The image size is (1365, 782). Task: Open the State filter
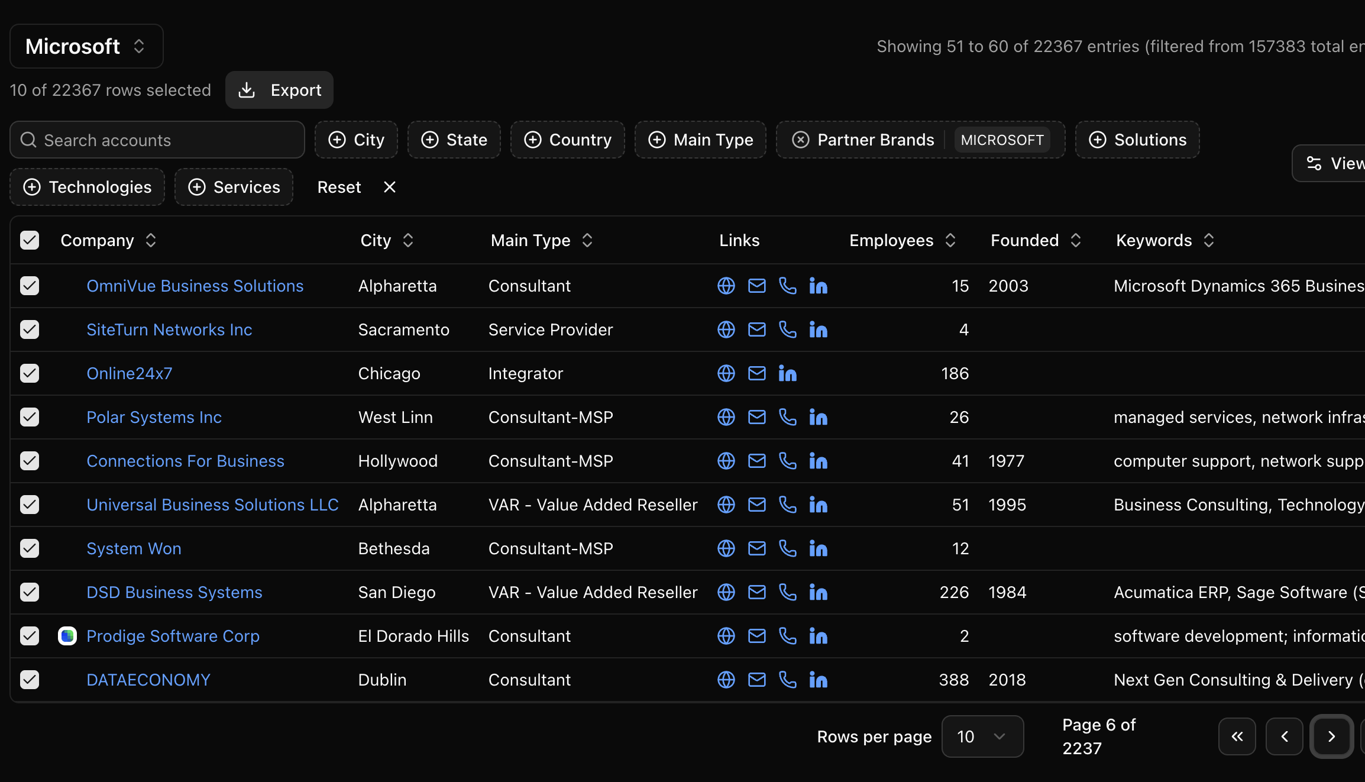(x=454, y=140)
